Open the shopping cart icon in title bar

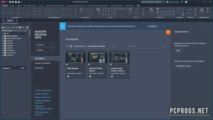[x=182, y=2]
